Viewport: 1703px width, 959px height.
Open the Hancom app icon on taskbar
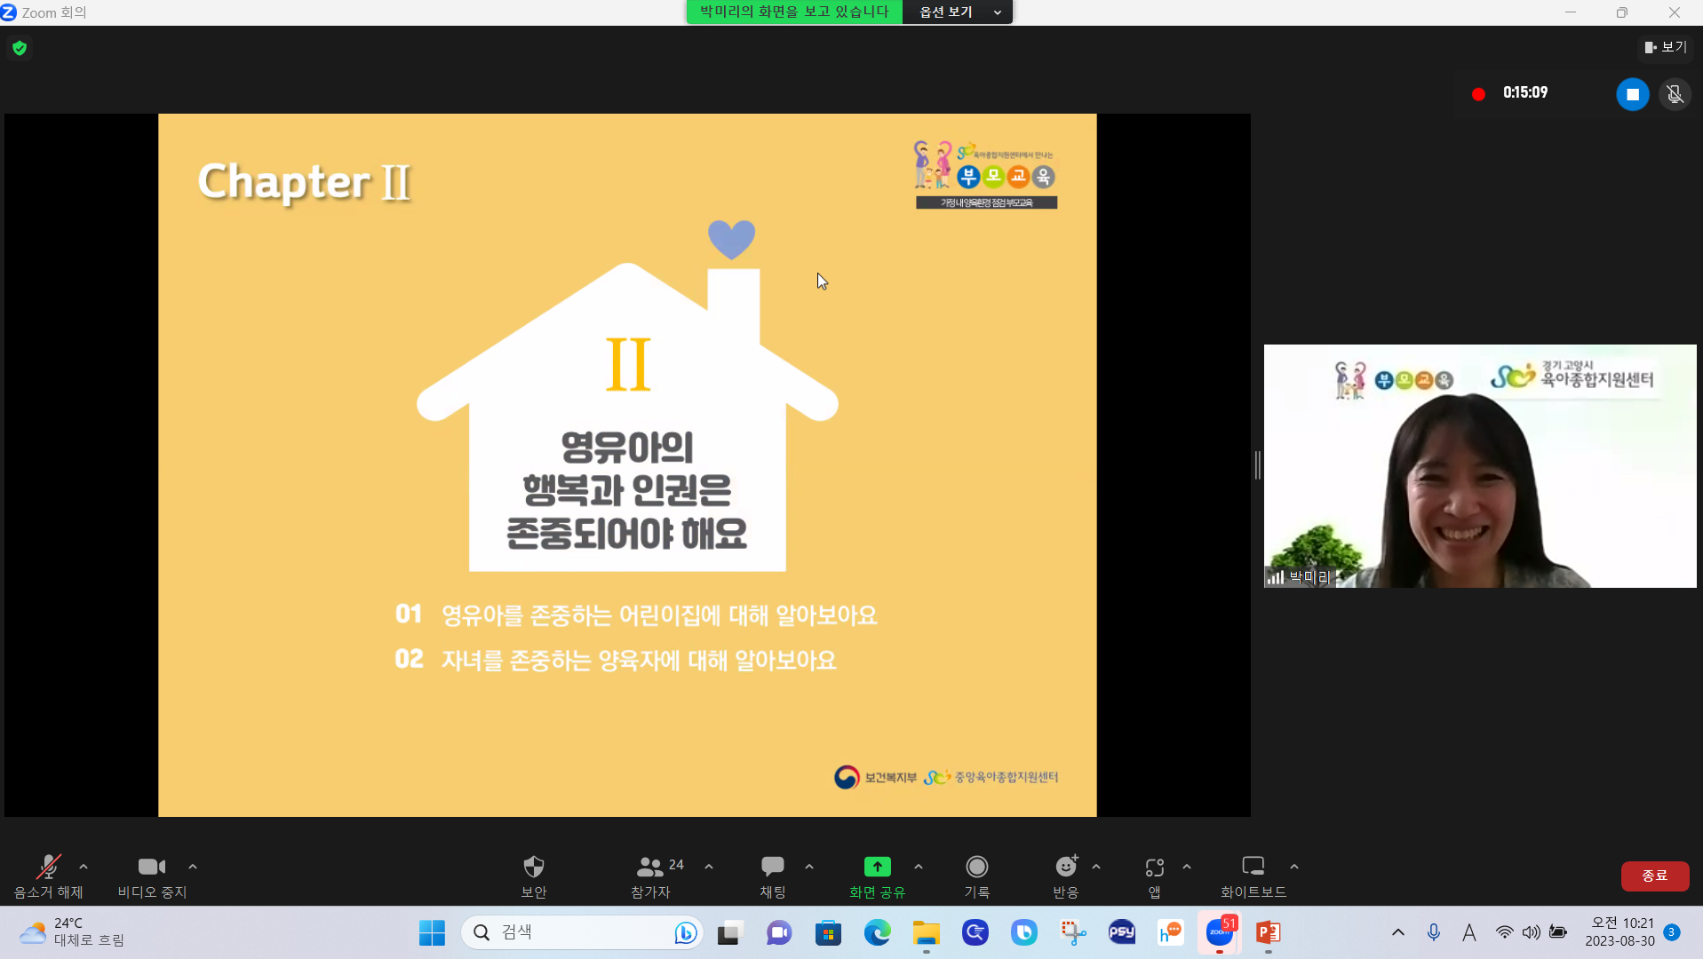(1171, 932)
